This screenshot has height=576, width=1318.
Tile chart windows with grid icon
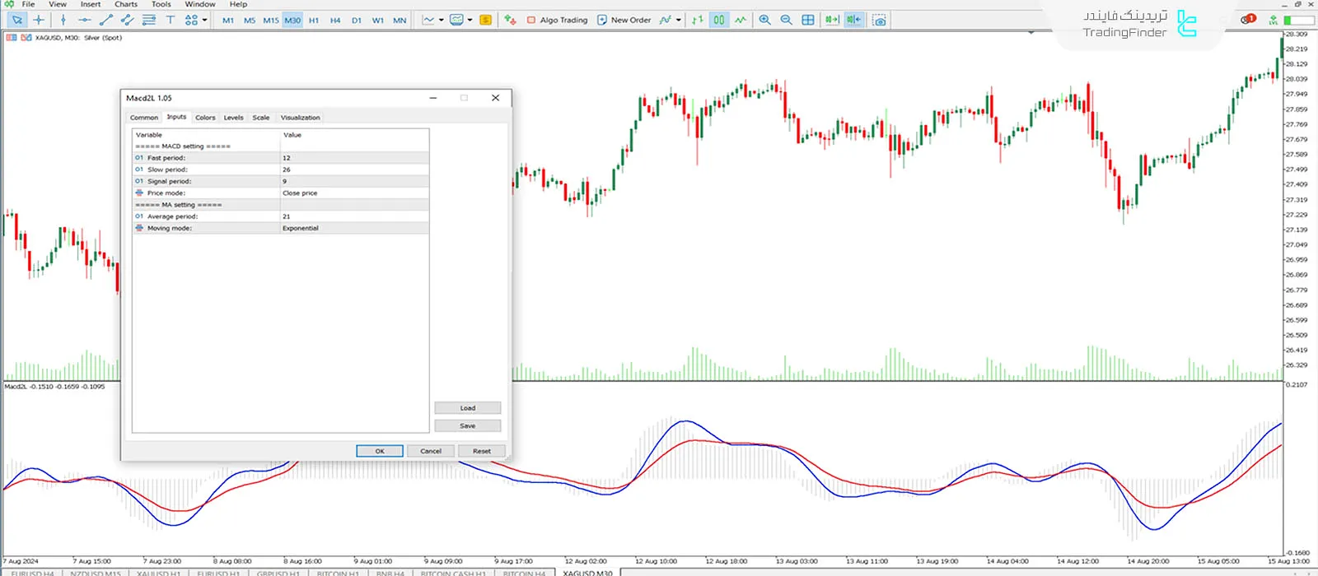coord(808,20)
